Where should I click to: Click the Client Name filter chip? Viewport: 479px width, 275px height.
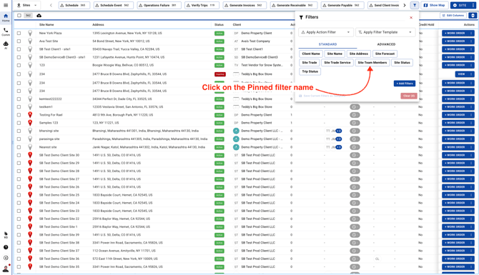[311, 54]
